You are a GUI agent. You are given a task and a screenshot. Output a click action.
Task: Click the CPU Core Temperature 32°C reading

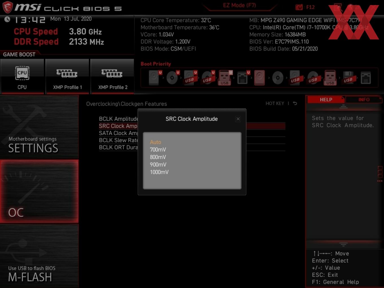pos(176,20)
